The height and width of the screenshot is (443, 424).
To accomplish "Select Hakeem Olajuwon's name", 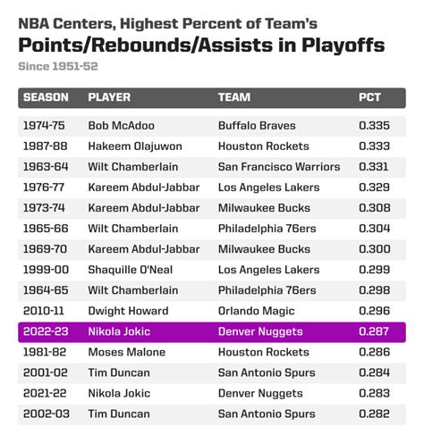I will point(135,146).
